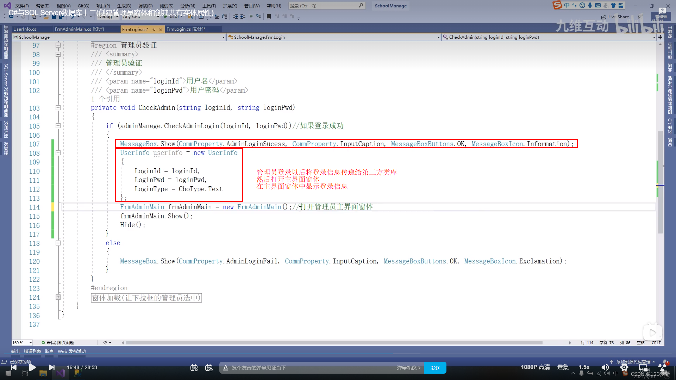Collapse the #region 管理员验证 block
Image resolution: width=676 pixels, height=380 pixels.
58,45
